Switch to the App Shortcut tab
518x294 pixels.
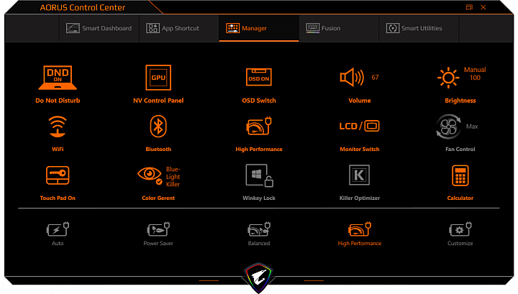point(179,28)
